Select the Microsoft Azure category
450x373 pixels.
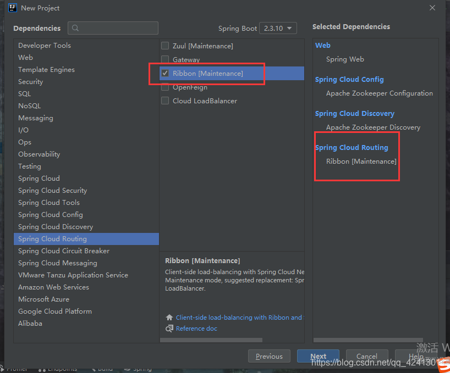point(86,299)
